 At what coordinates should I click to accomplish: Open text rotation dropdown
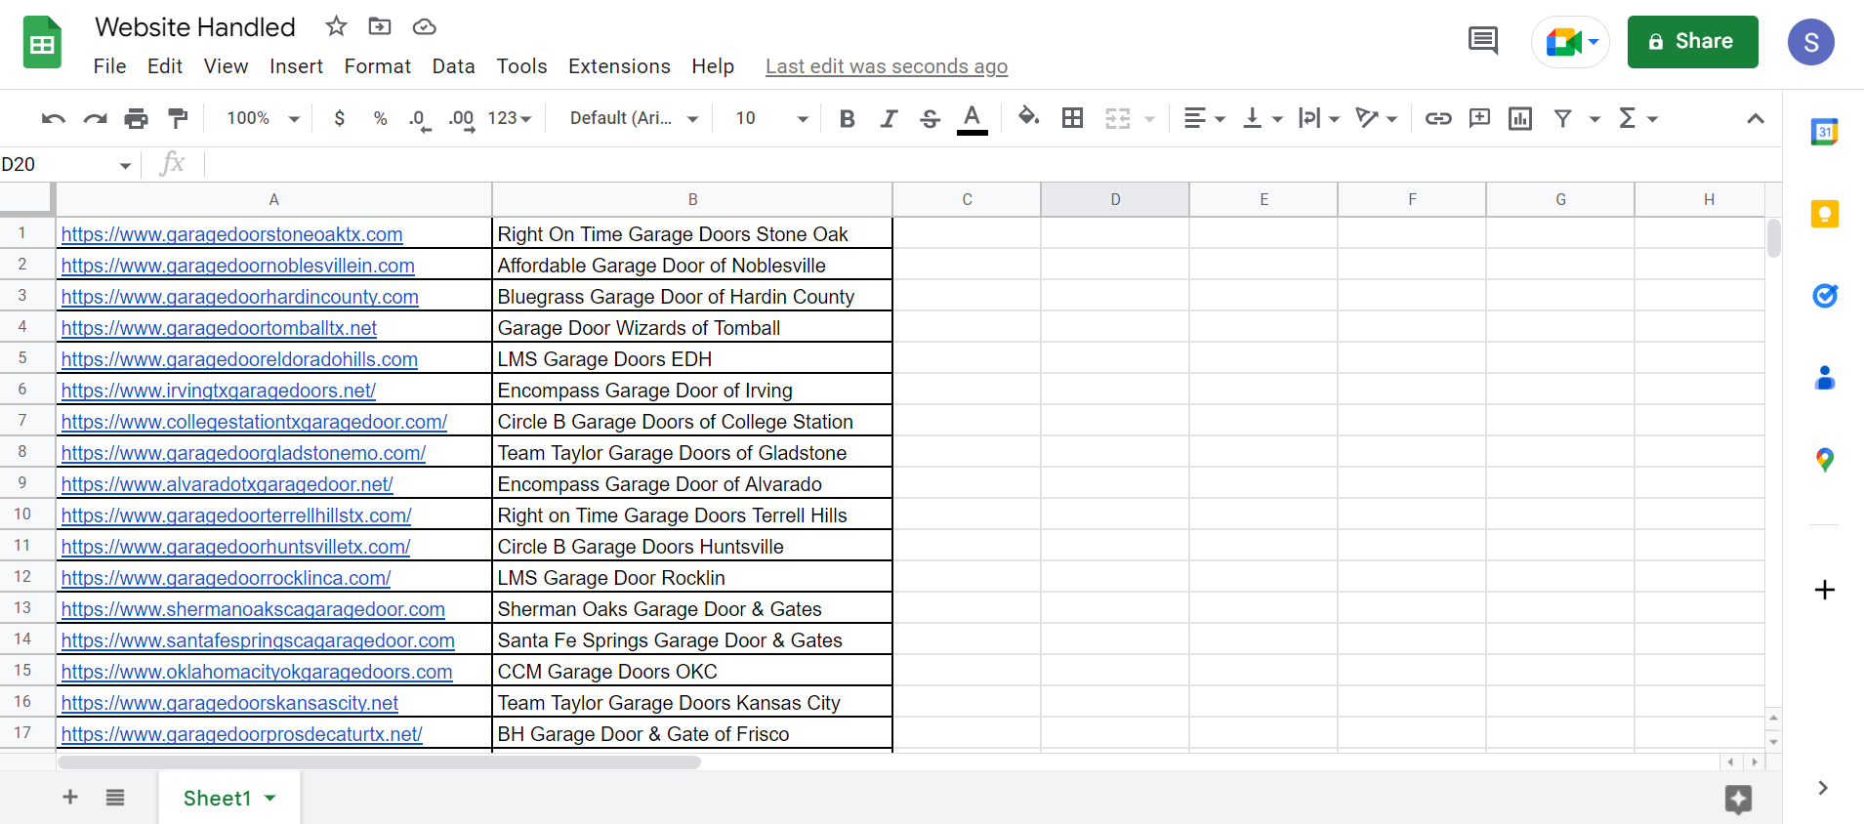[1377, 118]
